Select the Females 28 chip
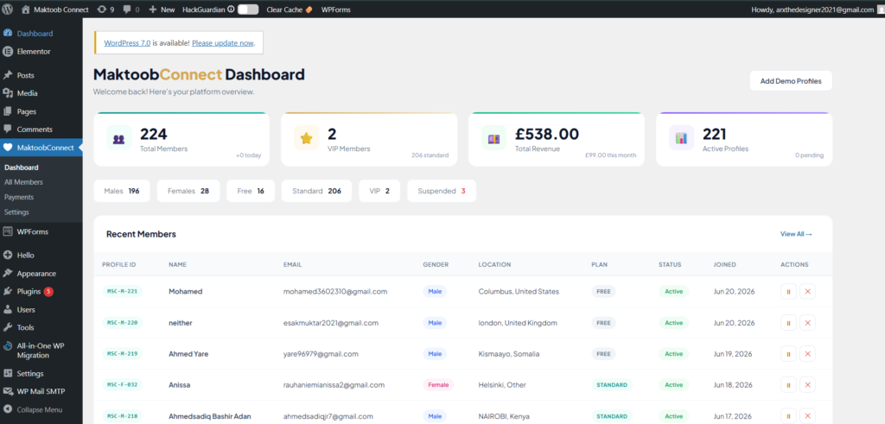Image resolution: width=885 pixels, height=424 pixels. pos(188,191)
